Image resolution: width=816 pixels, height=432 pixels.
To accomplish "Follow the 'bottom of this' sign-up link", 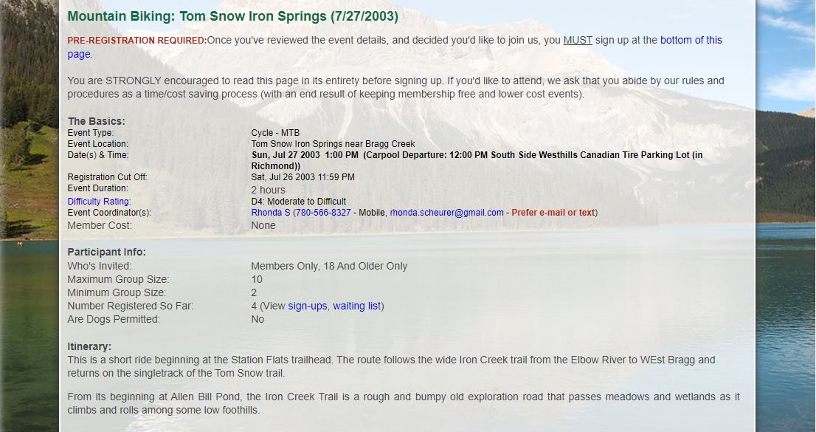I will coord(691,40).
